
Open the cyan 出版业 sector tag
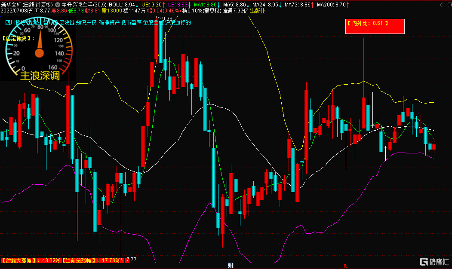pos(34,22)
